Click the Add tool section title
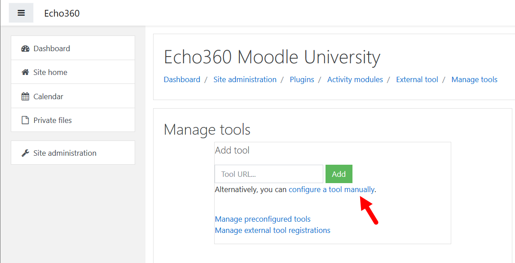Screen dimensions: 515x263 coord(232,150)
